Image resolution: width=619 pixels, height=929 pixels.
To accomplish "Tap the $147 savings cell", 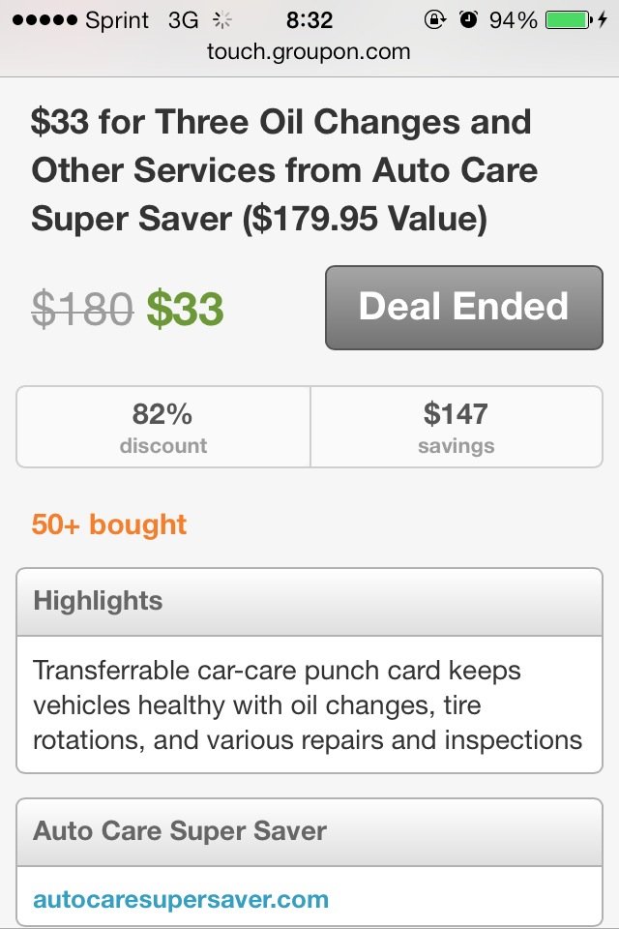I will 456,427.
